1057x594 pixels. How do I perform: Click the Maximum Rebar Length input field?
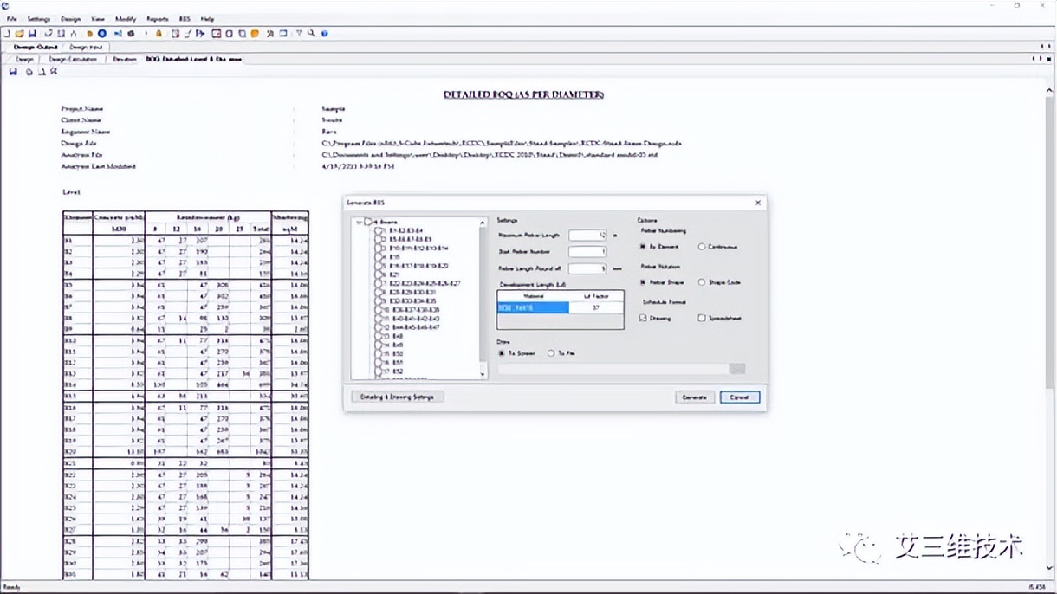(x=587, y=235)
